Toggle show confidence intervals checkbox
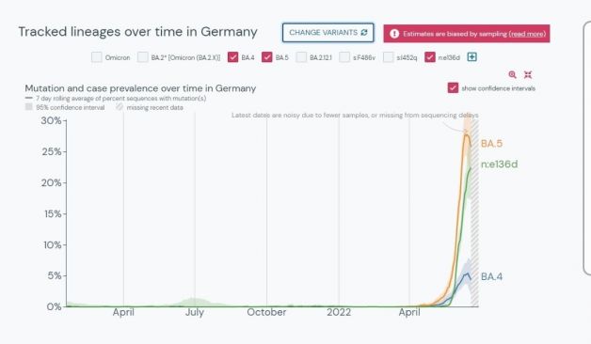 pos(453,88)
